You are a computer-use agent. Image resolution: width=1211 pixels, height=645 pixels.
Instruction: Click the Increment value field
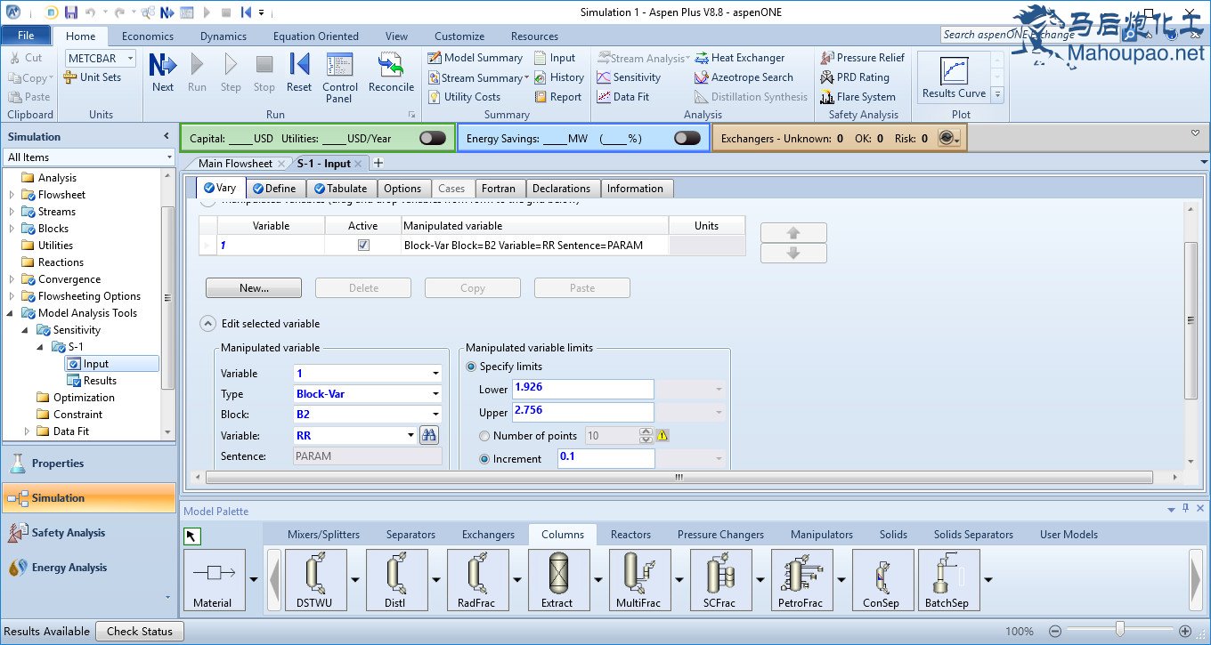coord(605,458)
